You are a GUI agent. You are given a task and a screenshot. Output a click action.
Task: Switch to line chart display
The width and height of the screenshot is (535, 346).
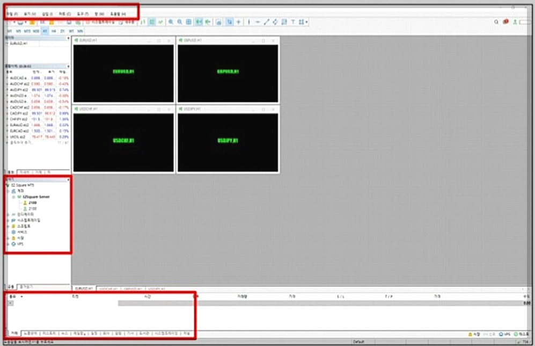coord(160,22)
